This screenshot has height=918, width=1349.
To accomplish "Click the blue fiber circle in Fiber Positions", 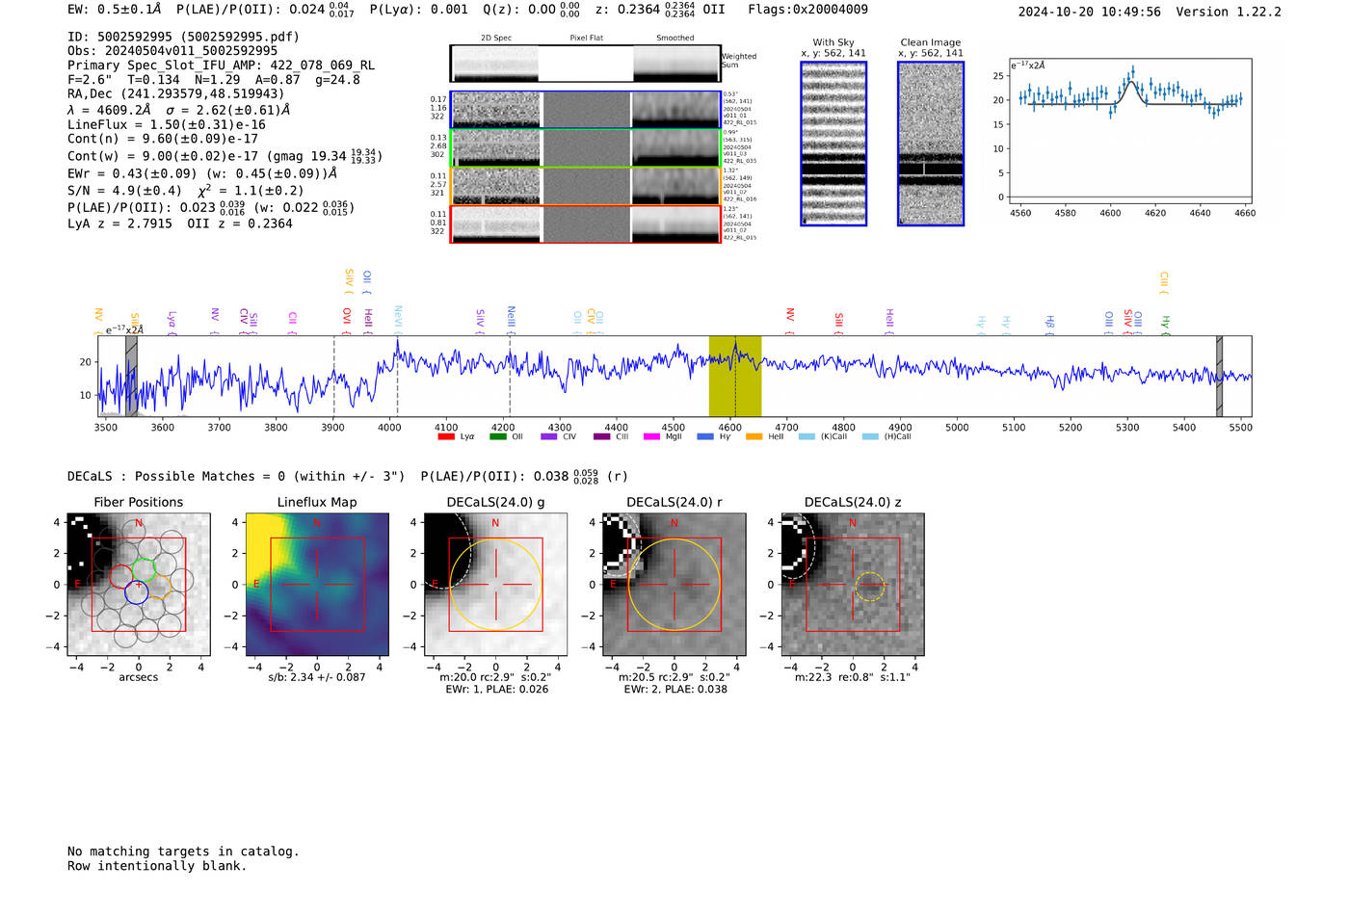I will (137, 592).
